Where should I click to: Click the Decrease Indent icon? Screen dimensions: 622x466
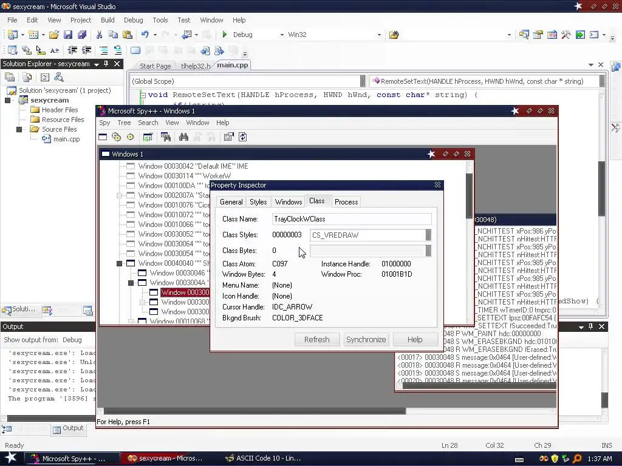click(x=72, y=50)
